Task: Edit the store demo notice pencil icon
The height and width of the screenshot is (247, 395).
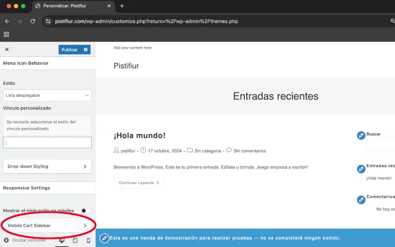Action: 104,238
